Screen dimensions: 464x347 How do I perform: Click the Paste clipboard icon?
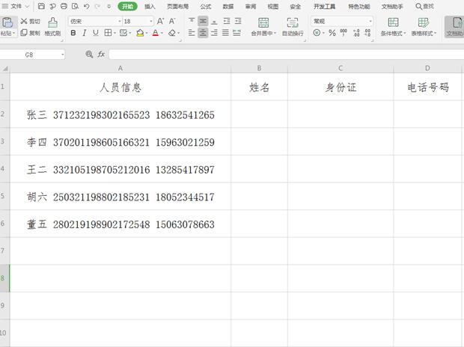click(7, 22)
